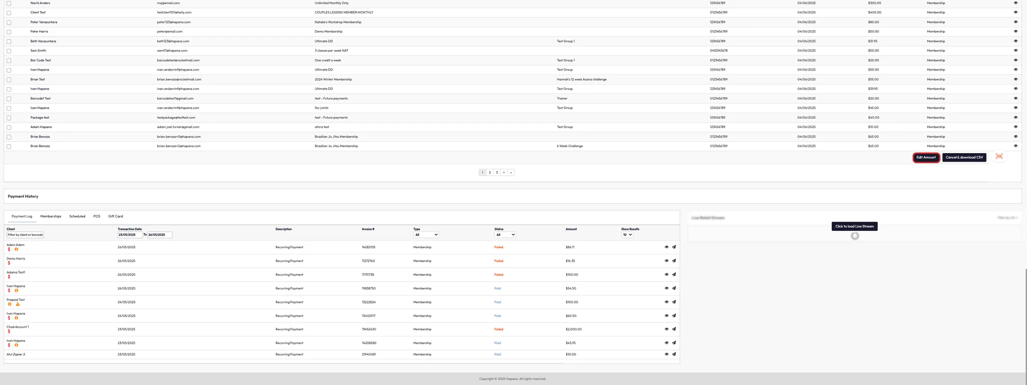Screen dimensions: 1027x385
Task: Click send icon on Chad Account 1 row
Action: [674, 329]
